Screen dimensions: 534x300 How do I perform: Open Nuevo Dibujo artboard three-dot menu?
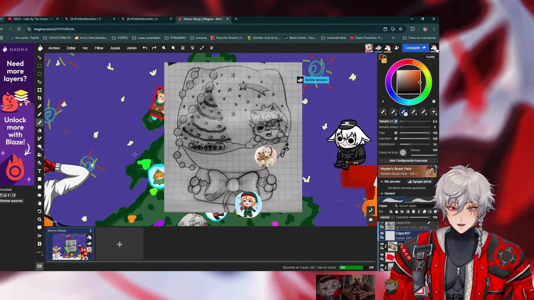[x=91, y=230]
